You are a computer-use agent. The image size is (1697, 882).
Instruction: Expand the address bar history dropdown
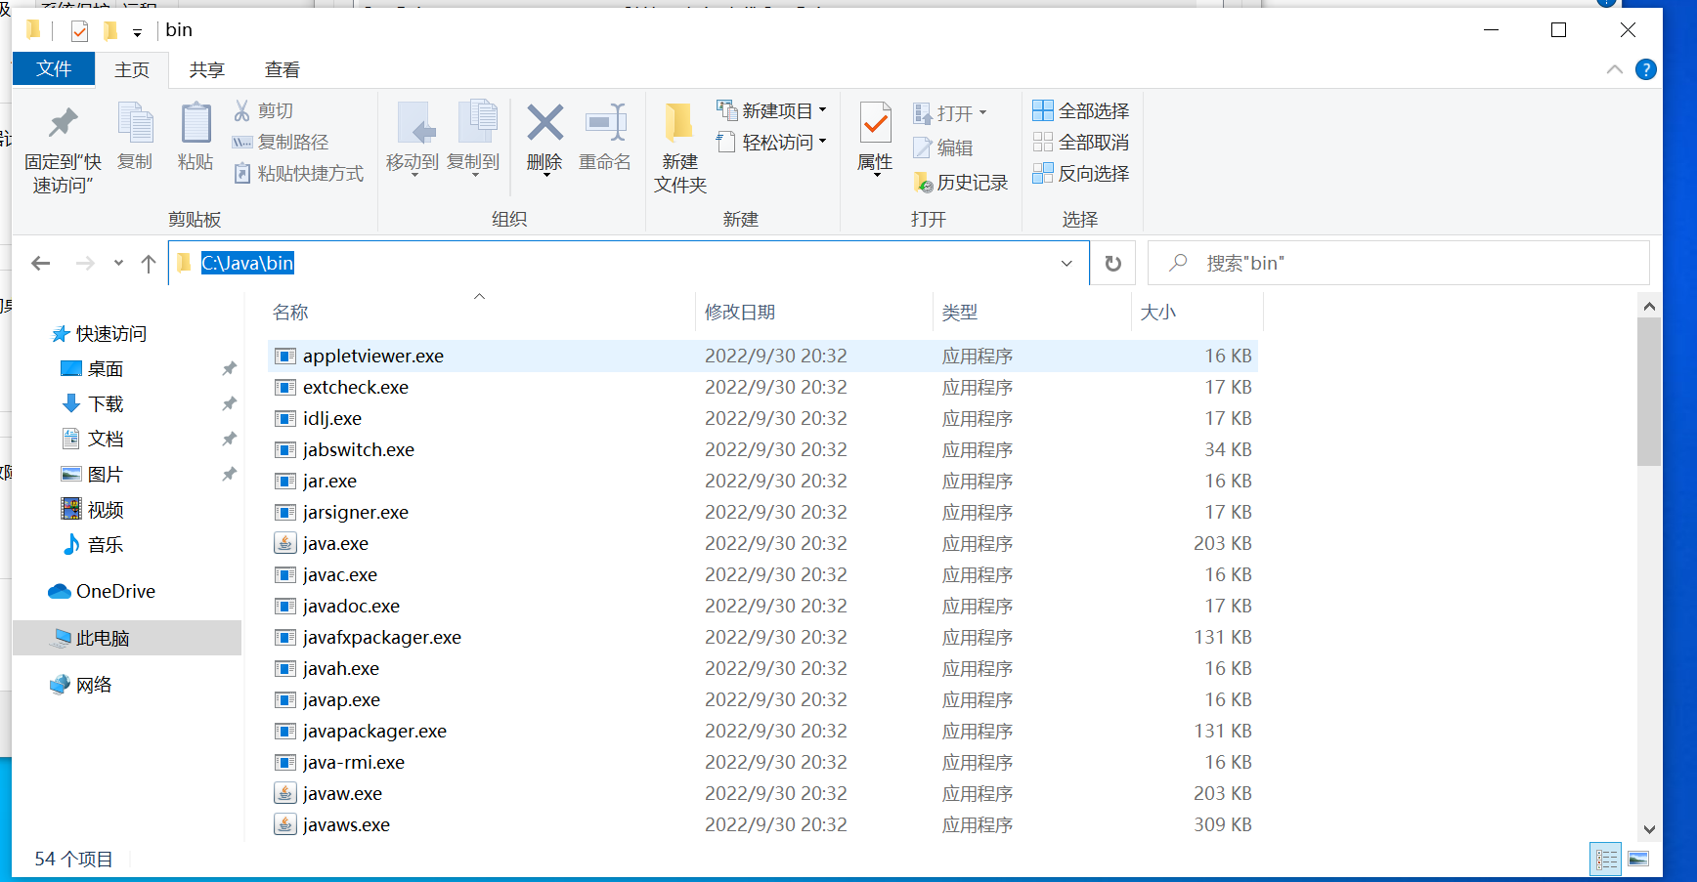pos(1066,263)
